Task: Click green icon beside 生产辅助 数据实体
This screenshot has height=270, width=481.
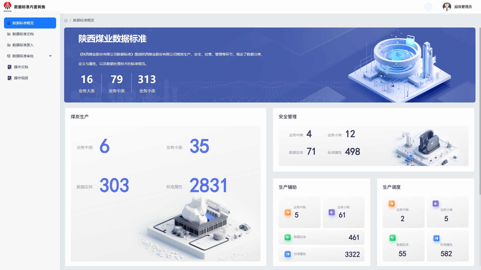Action: (x=288, y=237)
